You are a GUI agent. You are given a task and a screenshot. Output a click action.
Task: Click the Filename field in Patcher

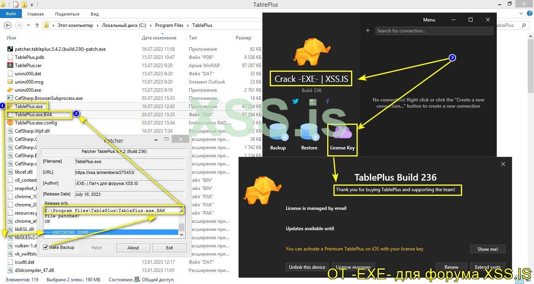pos(129,162)
